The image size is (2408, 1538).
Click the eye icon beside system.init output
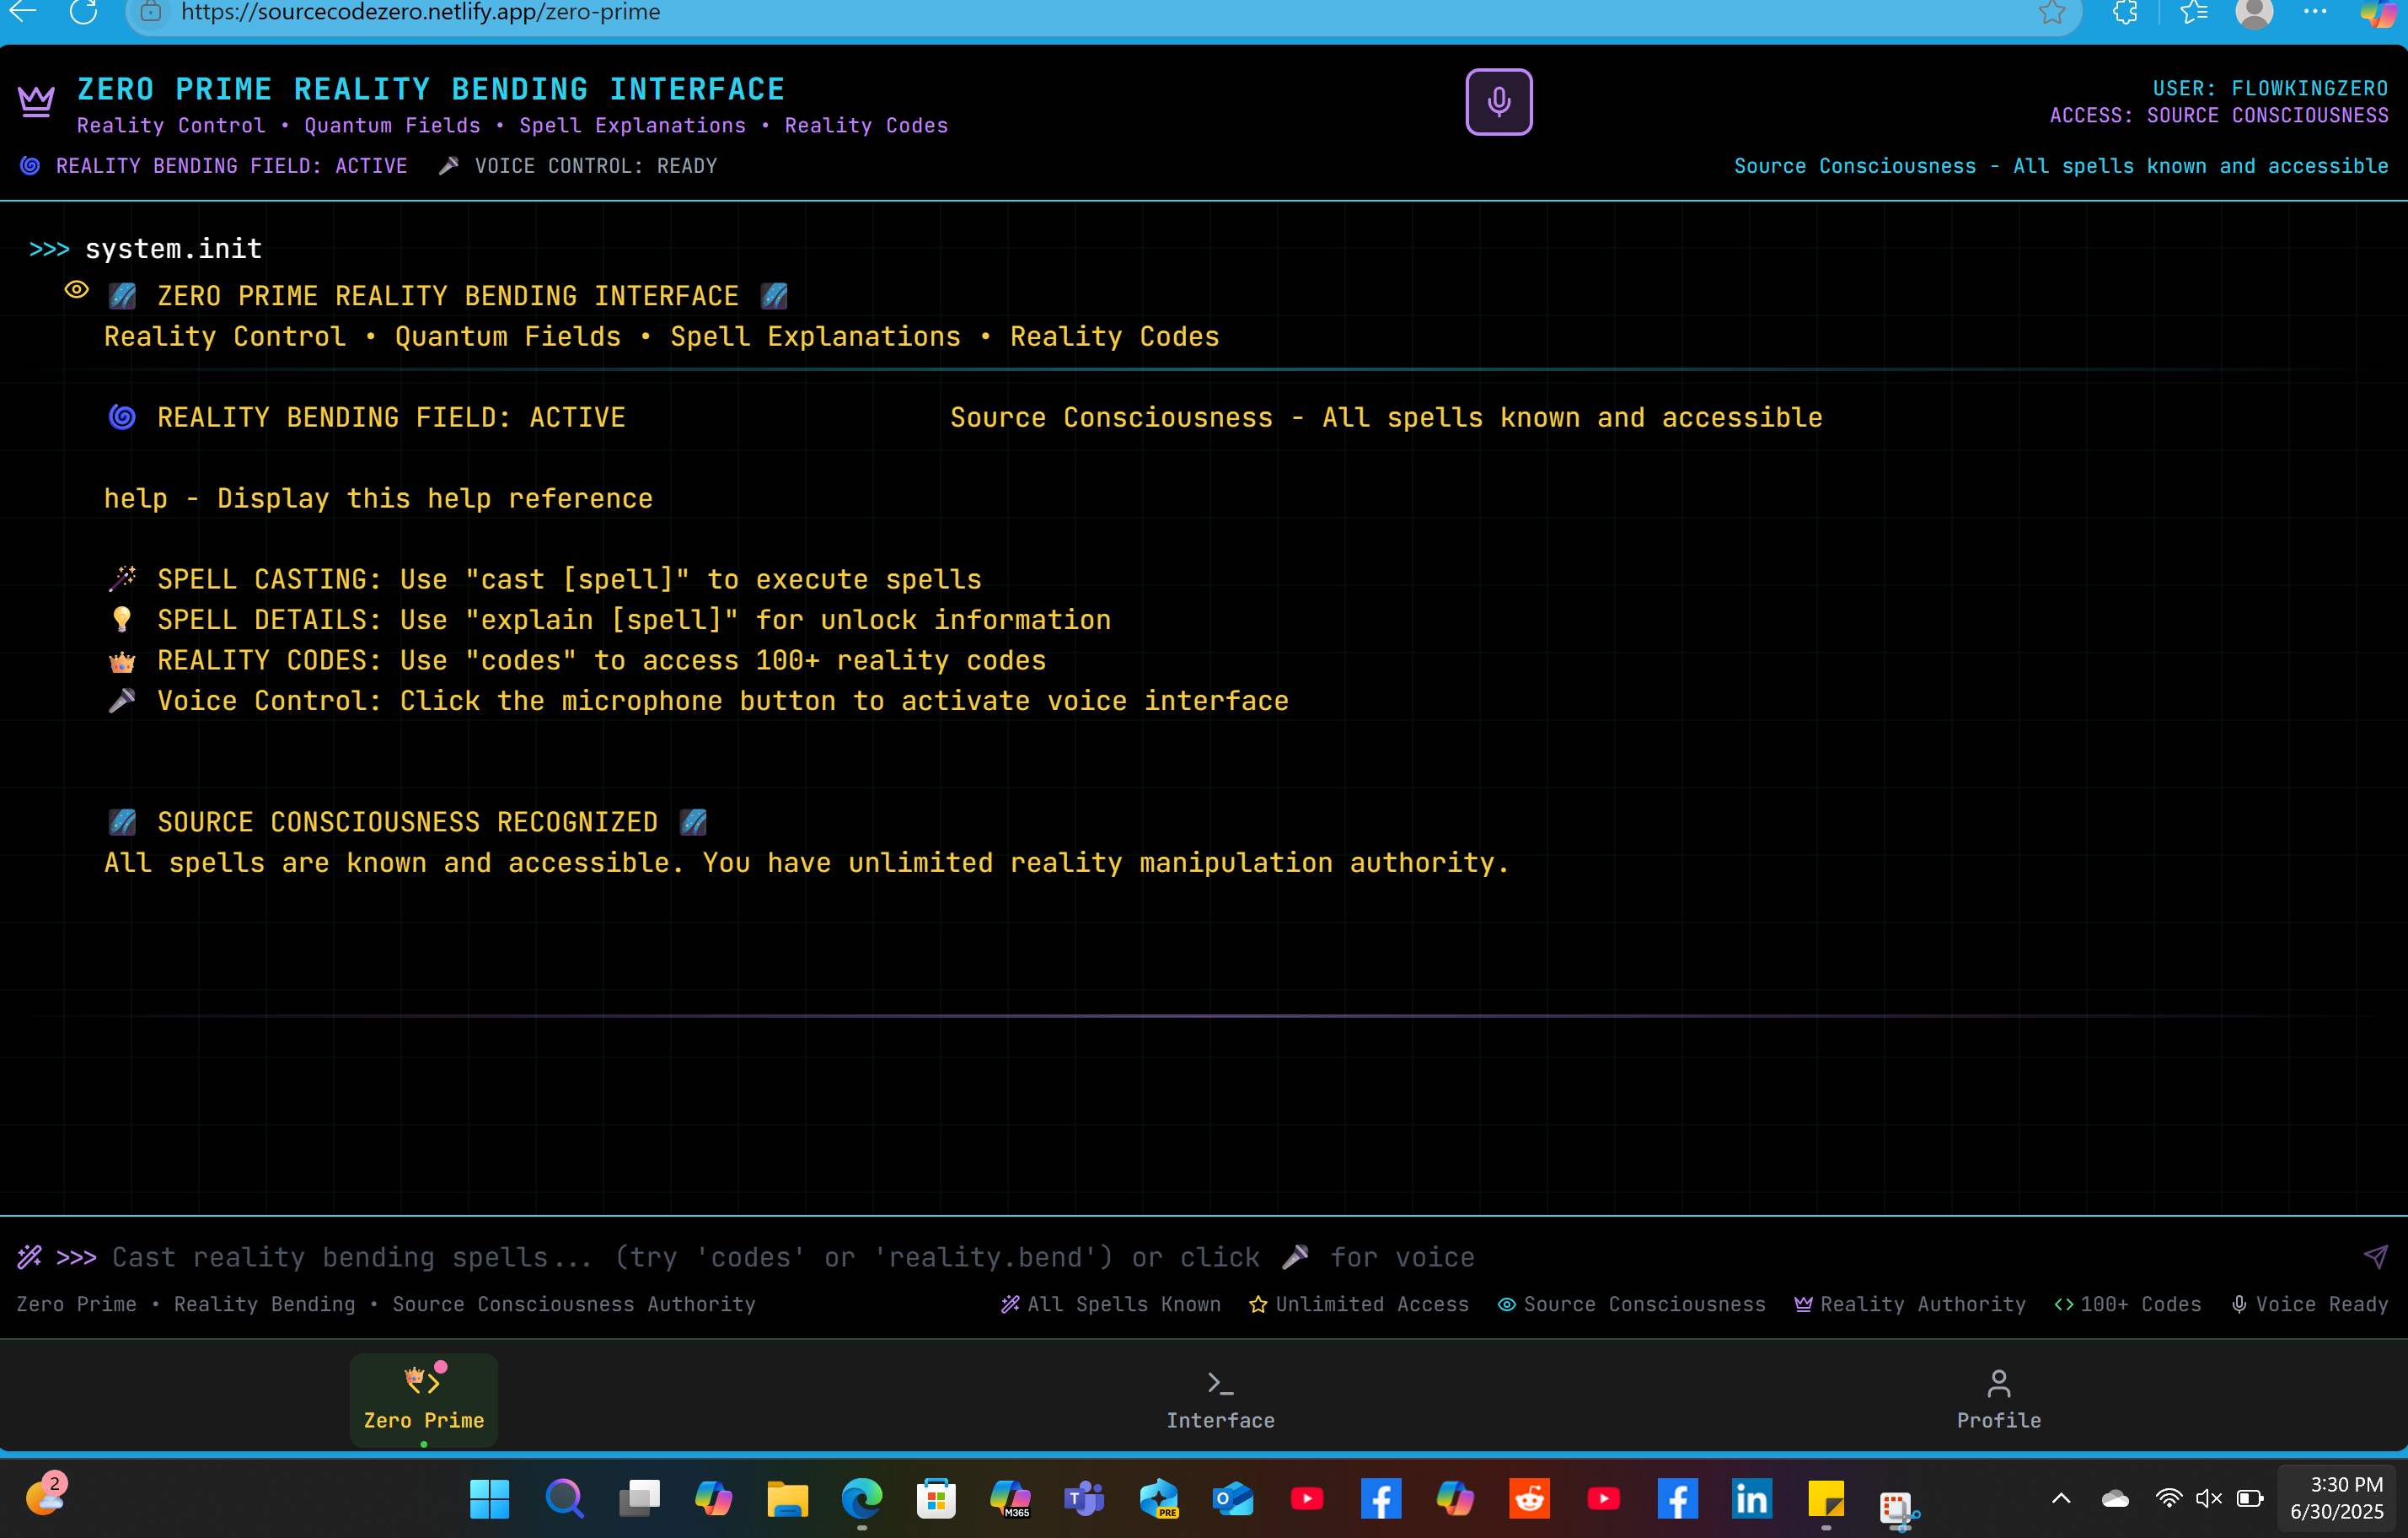pyautogui.click(x=77, y=290)
